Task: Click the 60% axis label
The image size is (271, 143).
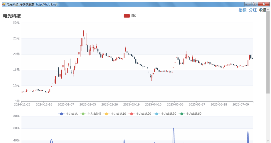Action: tap(16, 128)
